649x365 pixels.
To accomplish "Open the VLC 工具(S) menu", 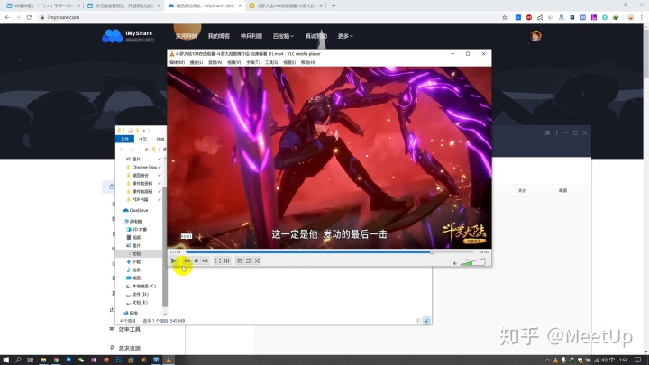I will coord(271,62).
